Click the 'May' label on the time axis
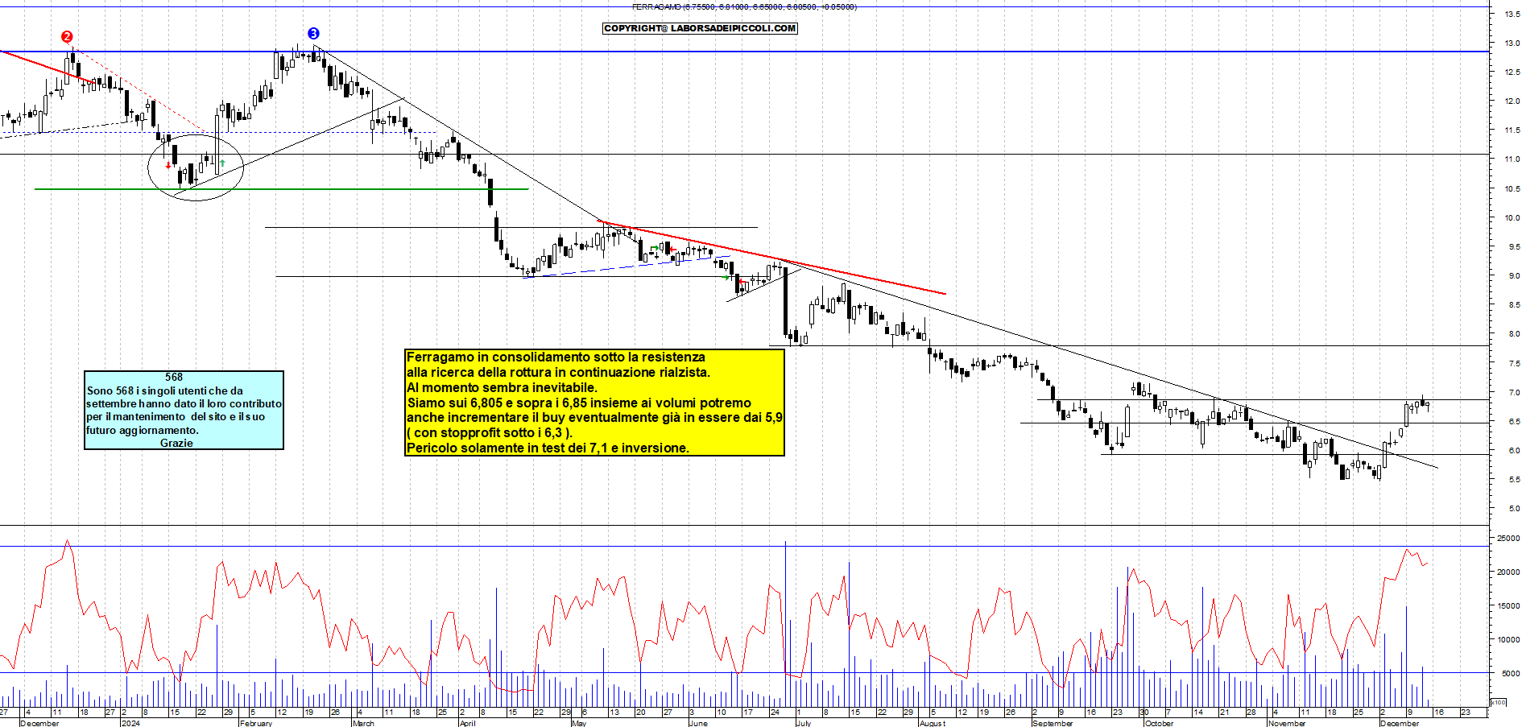The width and height of the screenshot is (1522, 727). pos(579,723)
